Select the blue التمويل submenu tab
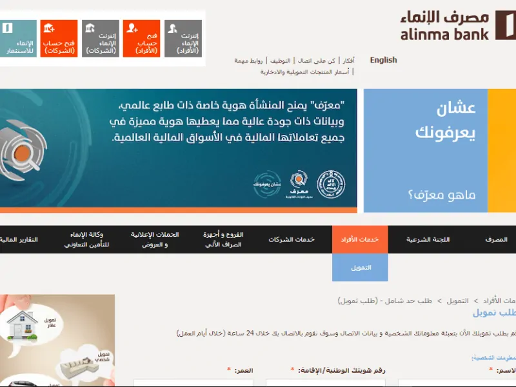 point(360,268)
